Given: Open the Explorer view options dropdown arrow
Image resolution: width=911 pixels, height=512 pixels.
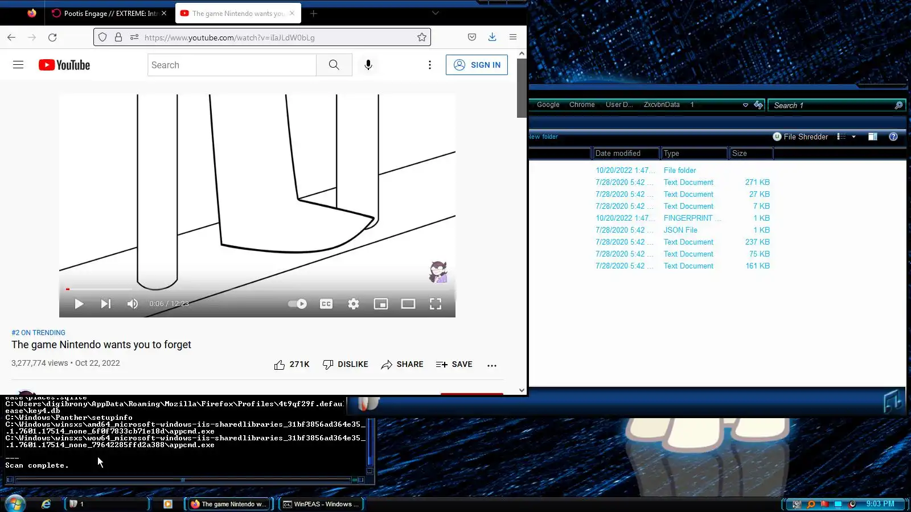Looking at the screenshot, I should (x=853, y=137).
